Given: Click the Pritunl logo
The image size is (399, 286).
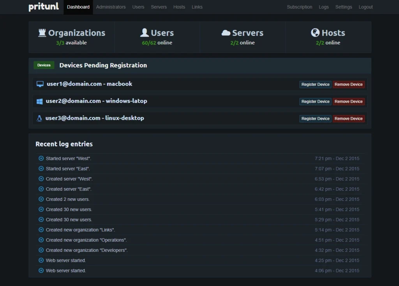Looking at the screenshot, I should 44,7.
